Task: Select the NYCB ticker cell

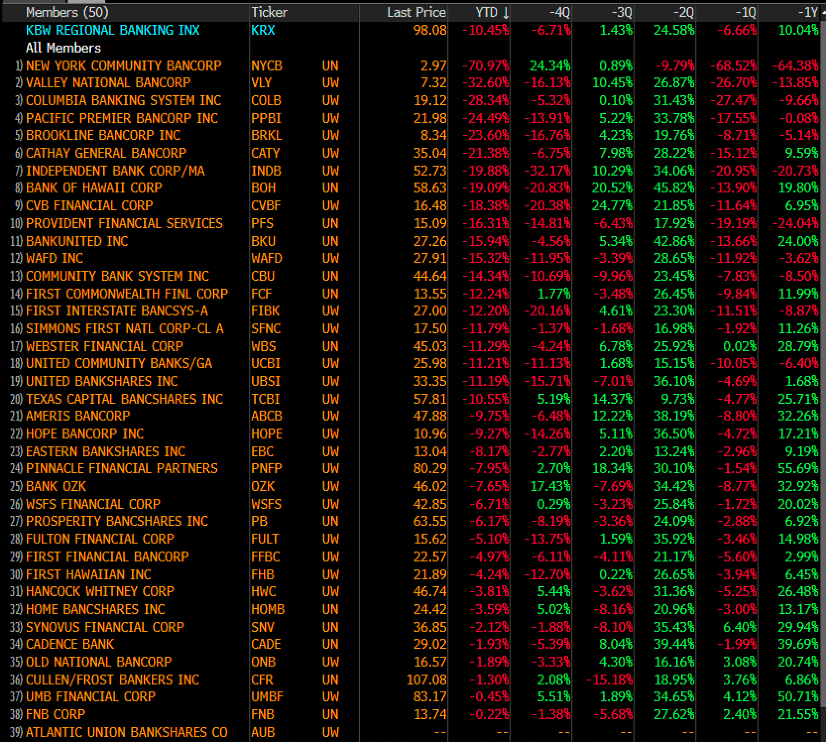Action: 267,65
